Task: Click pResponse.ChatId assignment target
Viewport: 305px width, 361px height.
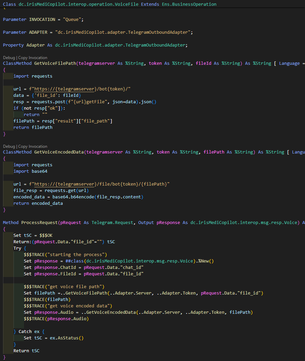Action: (x=55, y=268)
